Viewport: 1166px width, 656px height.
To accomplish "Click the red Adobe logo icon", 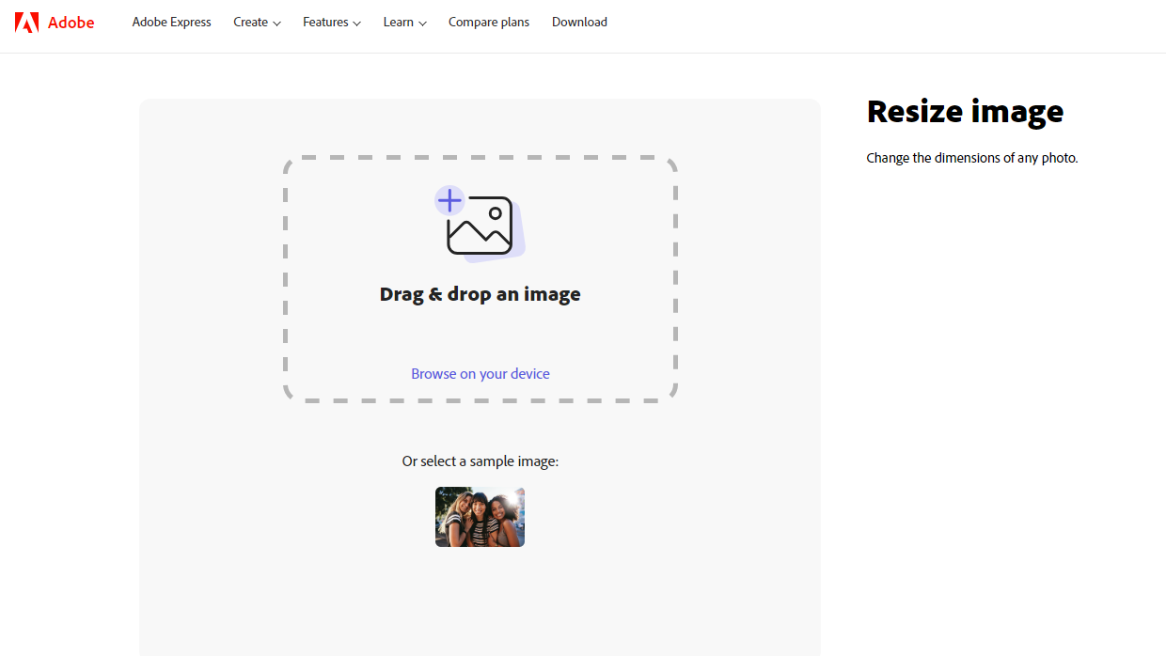I will [26, 22].
